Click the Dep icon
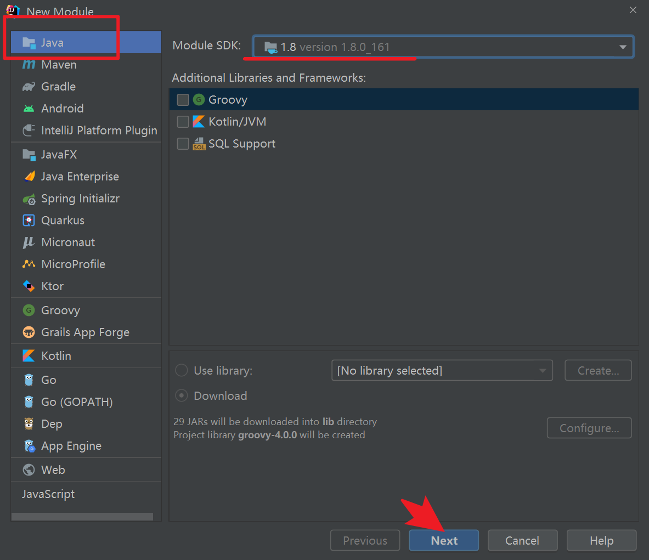Screen dimensions: 649x560 pos(29,423)
